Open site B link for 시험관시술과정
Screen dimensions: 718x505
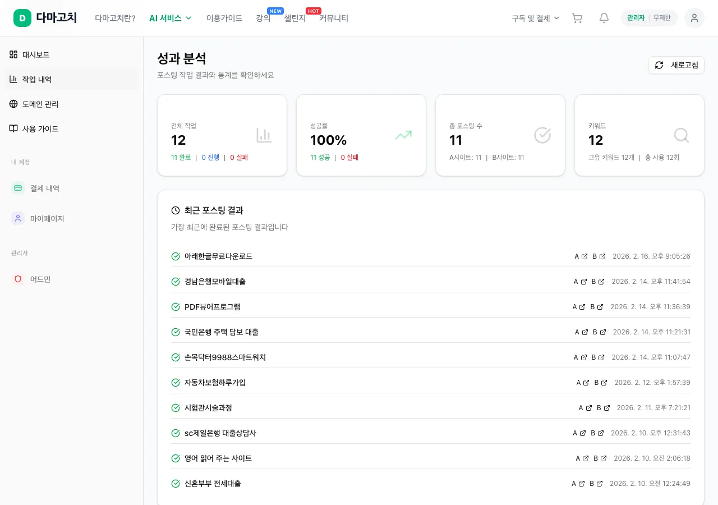pyautogui.click(x=603, y=408)
